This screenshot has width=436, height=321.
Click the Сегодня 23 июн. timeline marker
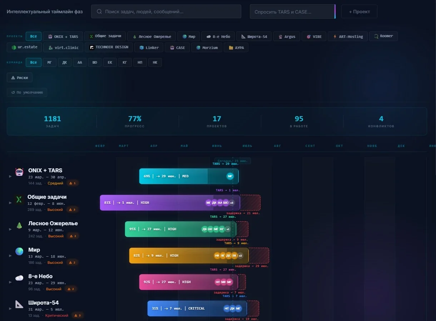click(x=233, y=161)
